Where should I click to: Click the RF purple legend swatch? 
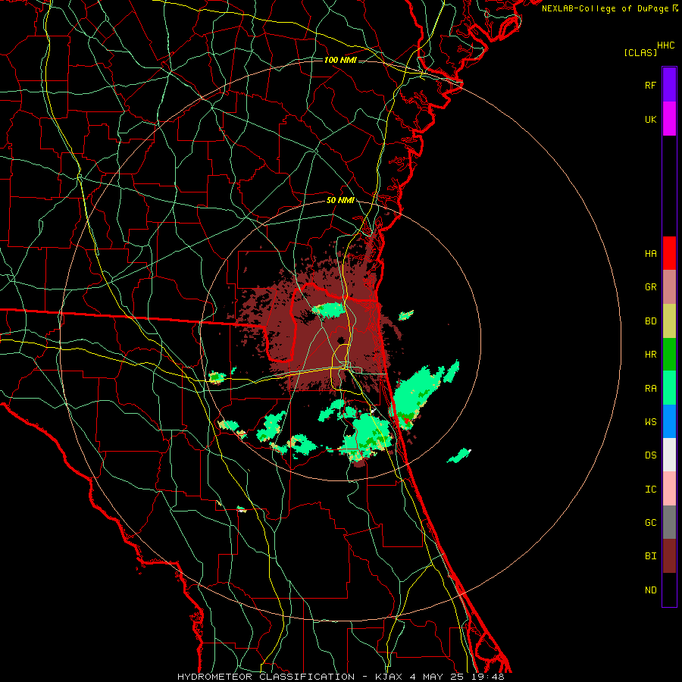click(x=669, y=85)
